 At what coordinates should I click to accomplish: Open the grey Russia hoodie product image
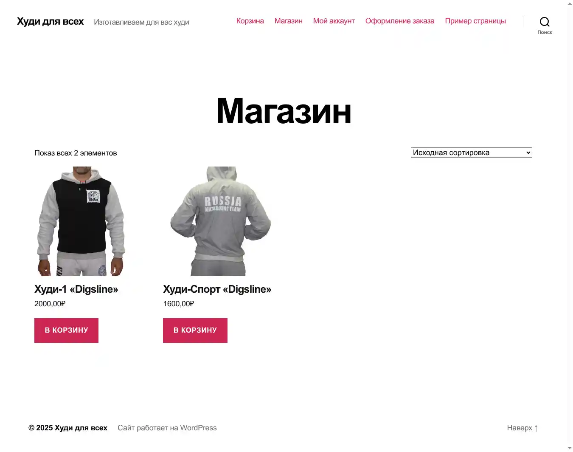click(x=220, y=221)
